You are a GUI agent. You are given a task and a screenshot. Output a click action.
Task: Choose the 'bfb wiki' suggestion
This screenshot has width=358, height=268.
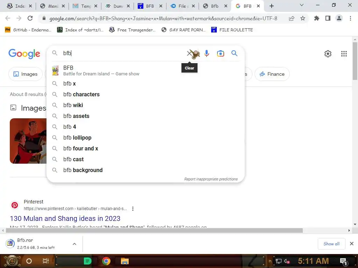145,105
